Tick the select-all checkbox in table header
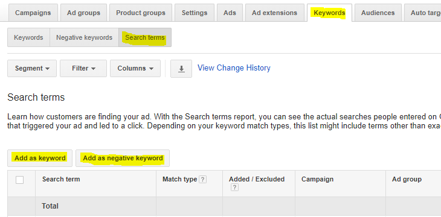The width and height of the screenshot is (441, 217). click(x=20, y=180)
